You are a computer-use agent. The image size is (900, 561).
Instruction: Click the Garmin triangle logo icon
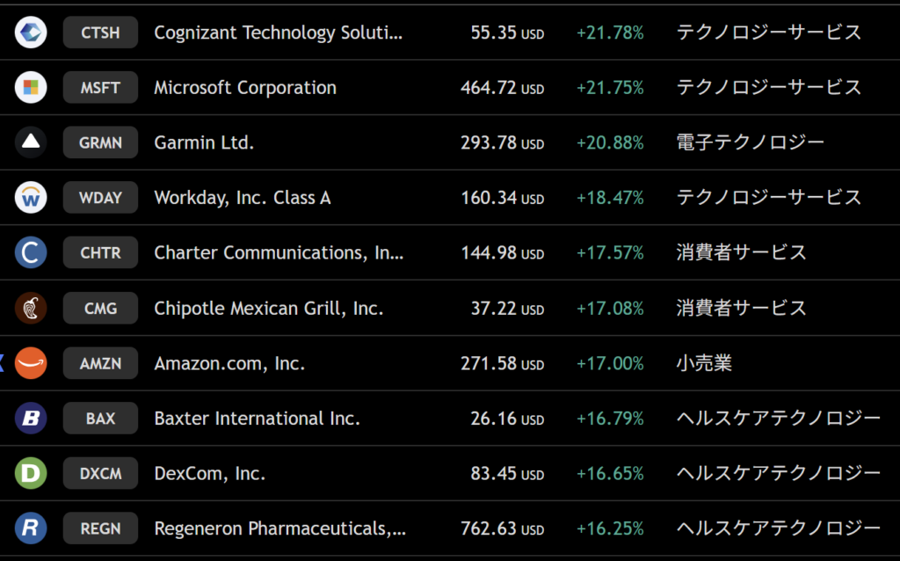tap(31, 142)
